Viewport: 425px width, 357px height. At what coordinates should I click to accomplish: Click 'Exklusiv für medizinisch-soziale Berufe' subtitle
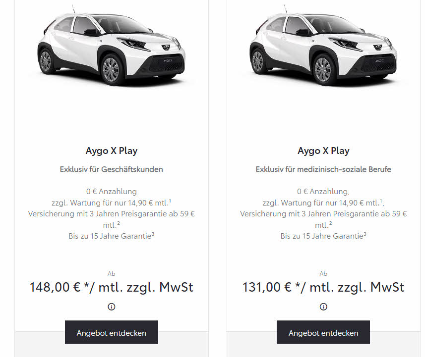[323, 169]
